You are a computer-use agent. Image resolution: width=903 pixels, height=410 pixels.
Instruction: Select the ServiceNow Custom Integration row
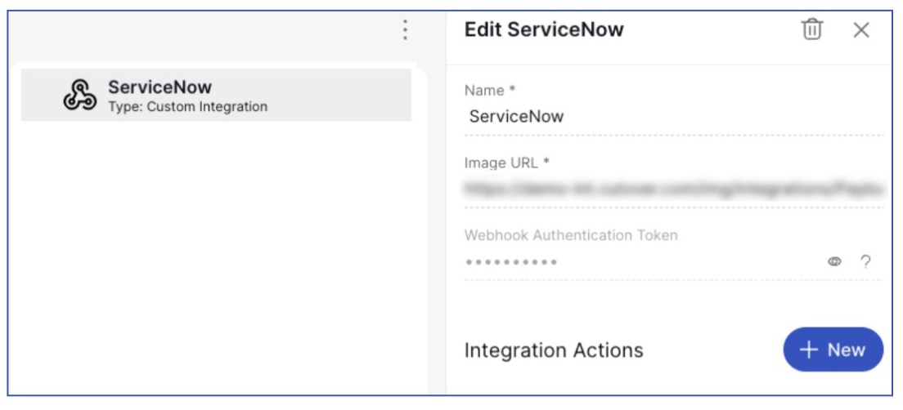point(216,95)
